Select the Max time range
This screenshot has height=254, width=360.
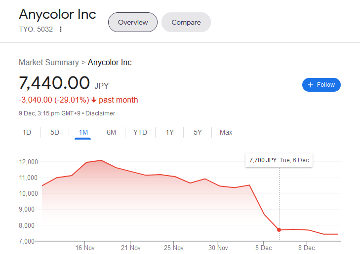pos(226,132)
